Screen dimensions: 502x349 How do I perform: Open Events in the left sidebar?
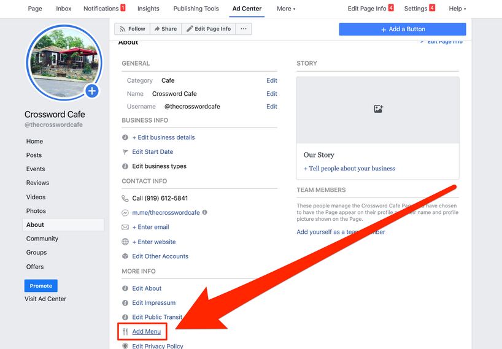[x=36, y=169]
